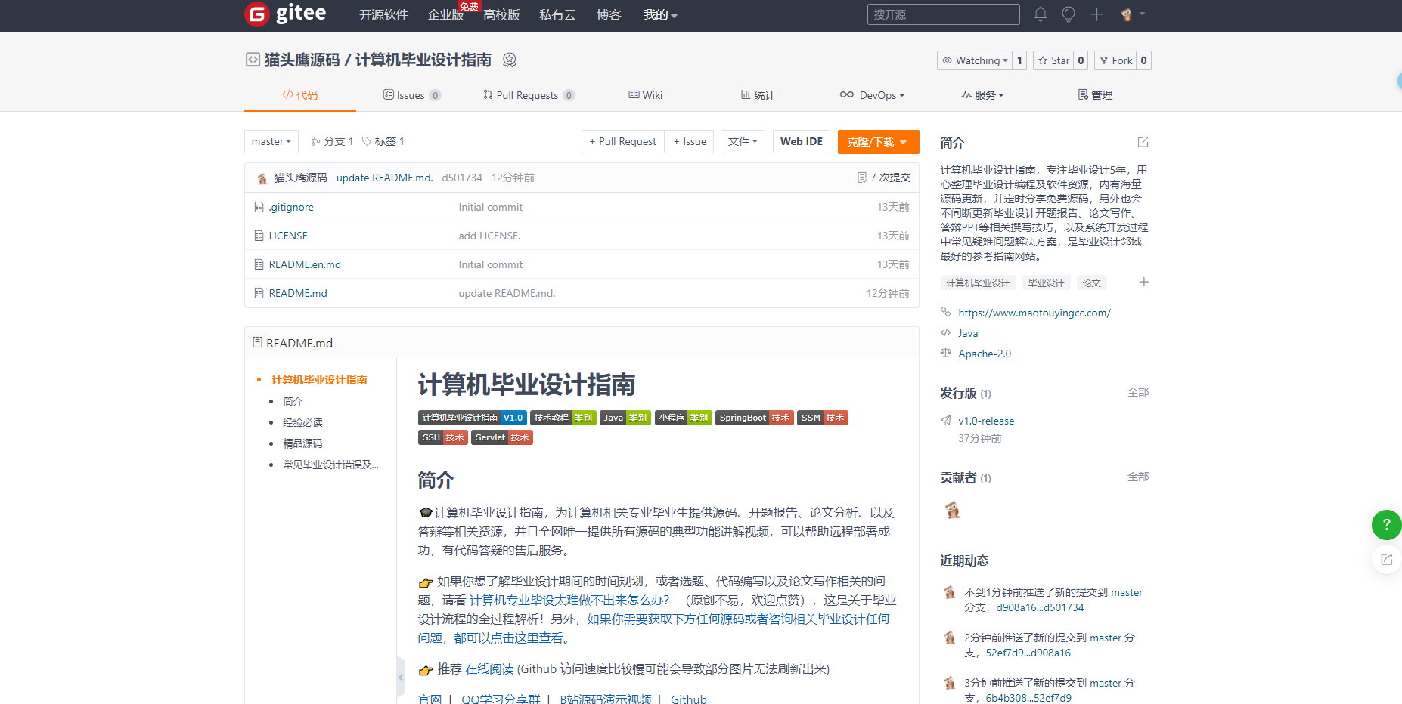Click the + Issue button

click(x=690, y=141)
